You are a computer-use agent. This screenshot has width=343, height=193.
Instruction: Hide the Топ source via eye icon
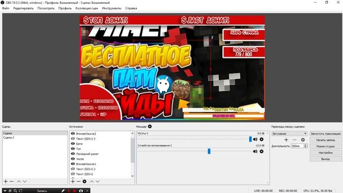click(73, 149)
